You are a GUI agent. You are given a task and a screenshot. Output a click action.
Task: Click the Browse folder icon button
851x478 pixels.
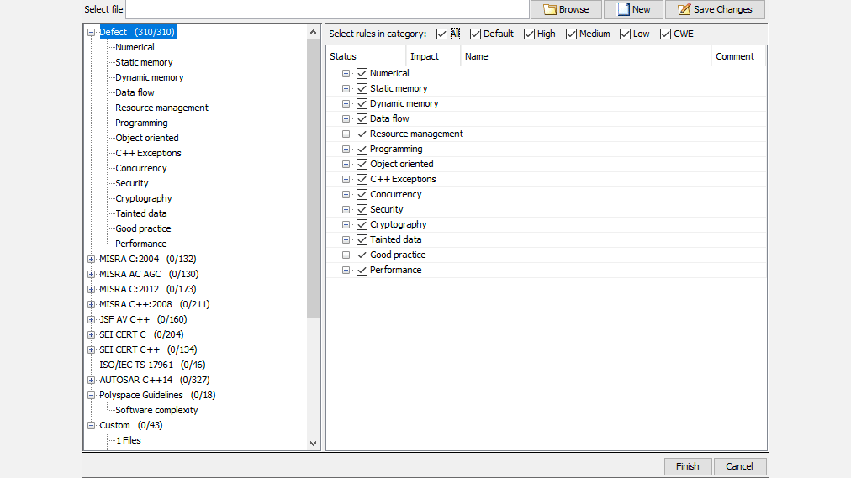coord(551,9)
